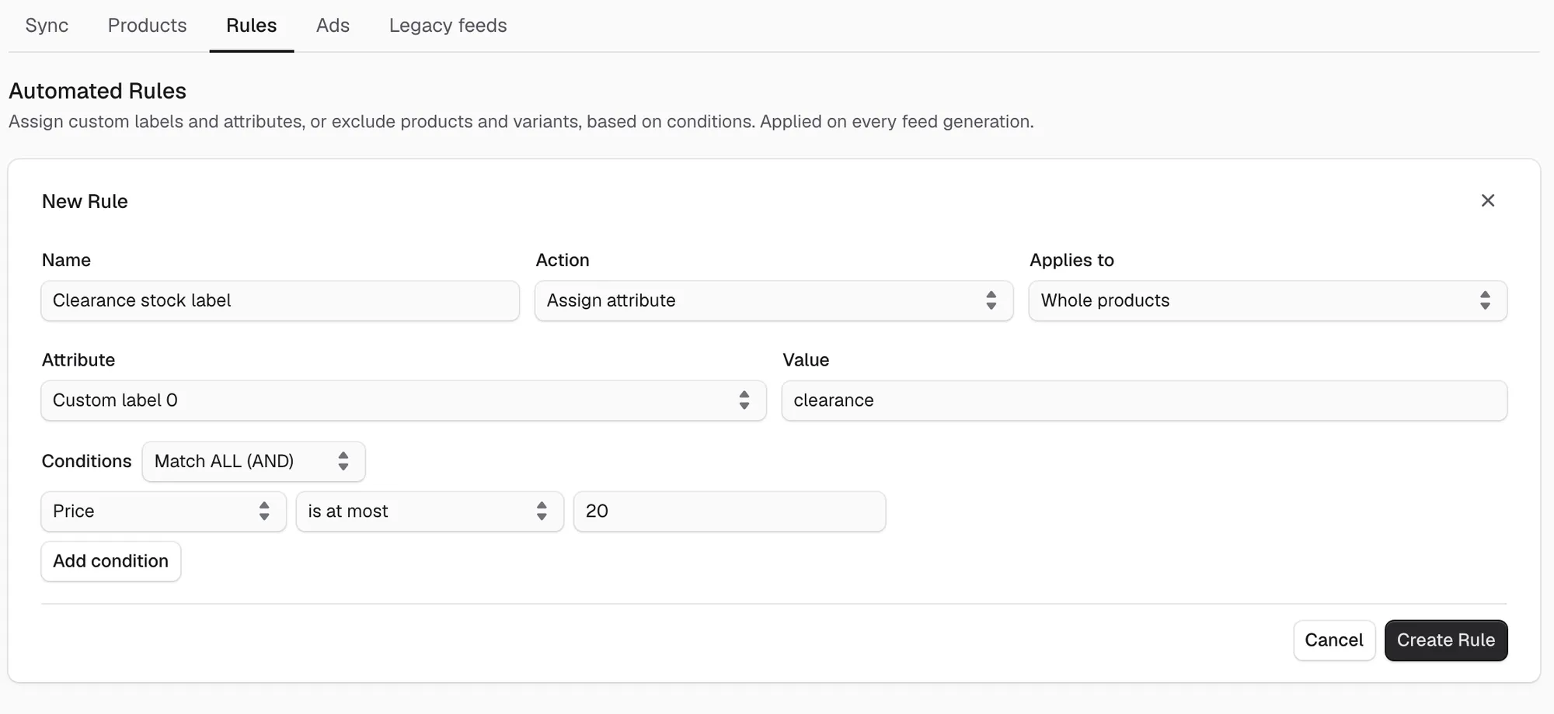Click the 'Assign custom labels and attributes' description
Viewport: 1554px width, 714px height.
[x=521, y=122]
